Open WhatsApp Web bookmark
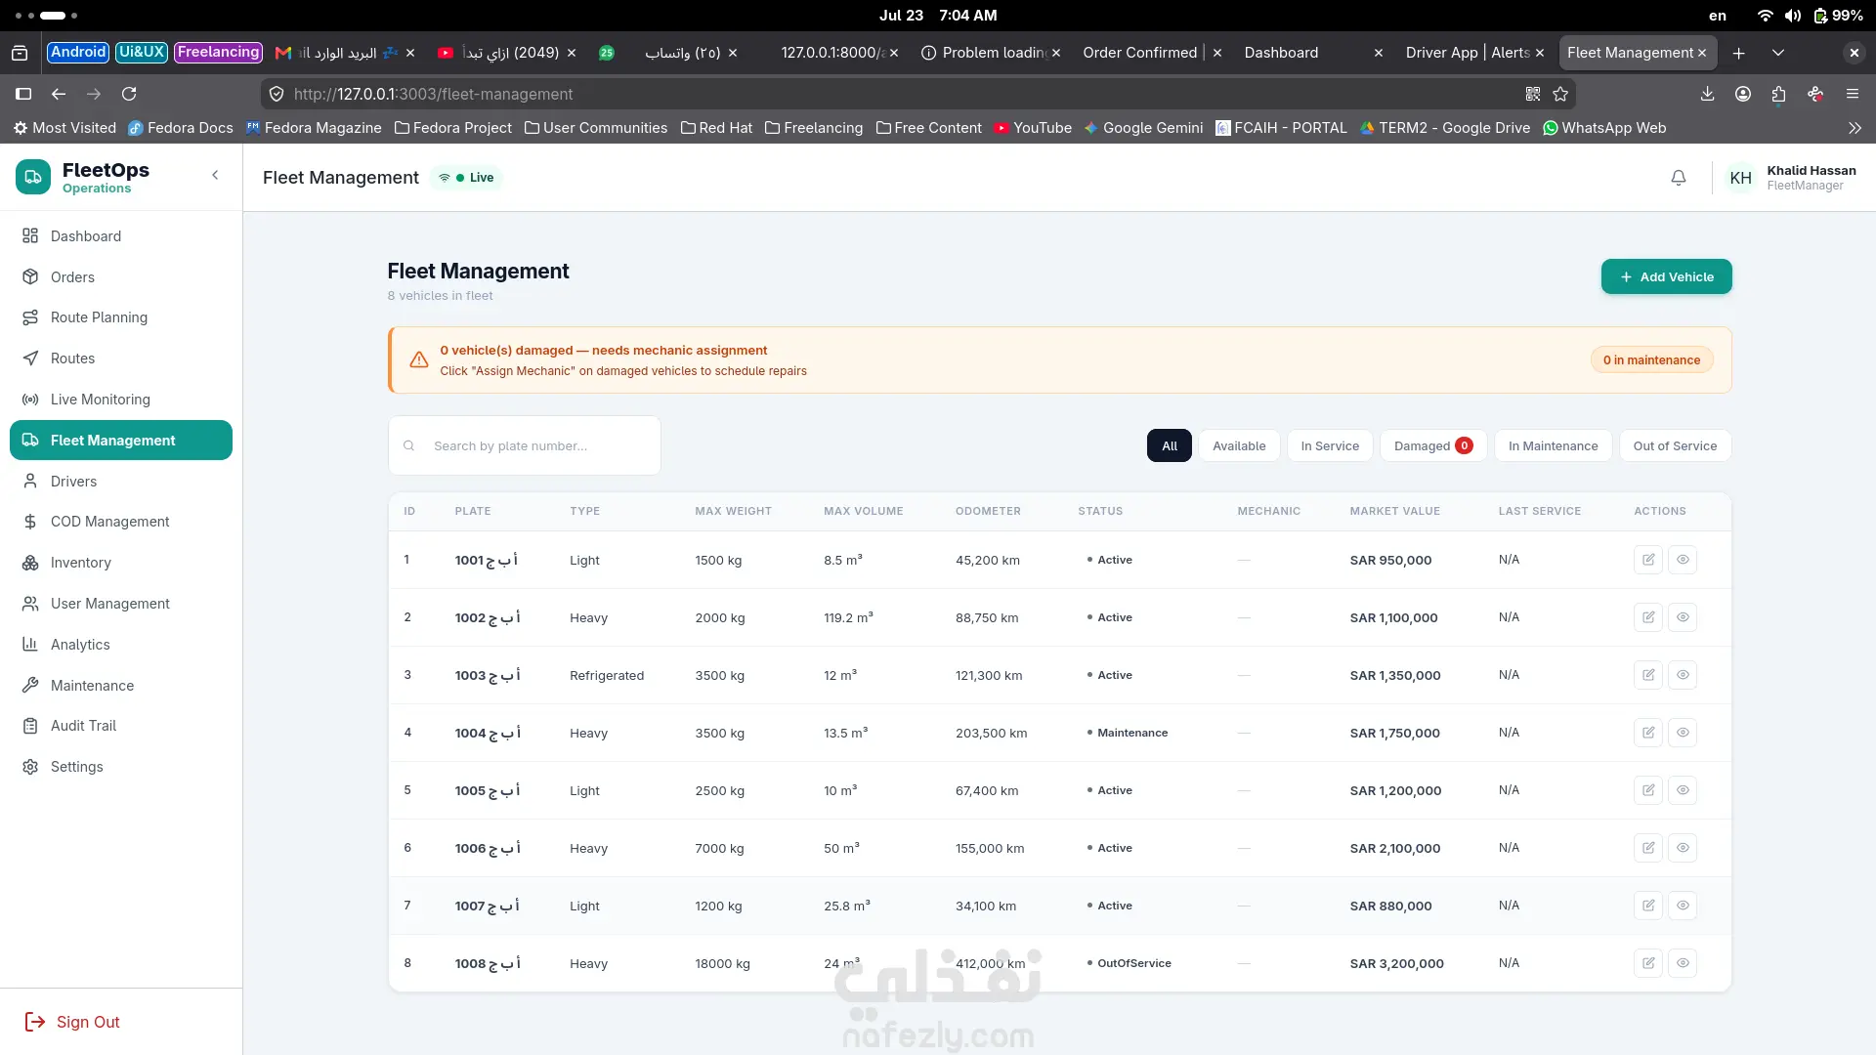This screenshot has width=1876, height=1055. [1604, 128]
